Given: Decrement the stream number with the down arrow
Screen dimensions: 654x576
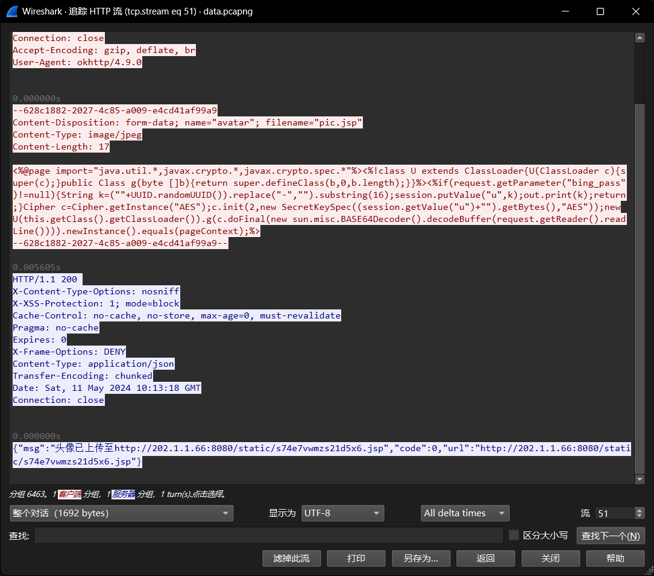Looking at the screenshot, I should click(x=640, y=516).
